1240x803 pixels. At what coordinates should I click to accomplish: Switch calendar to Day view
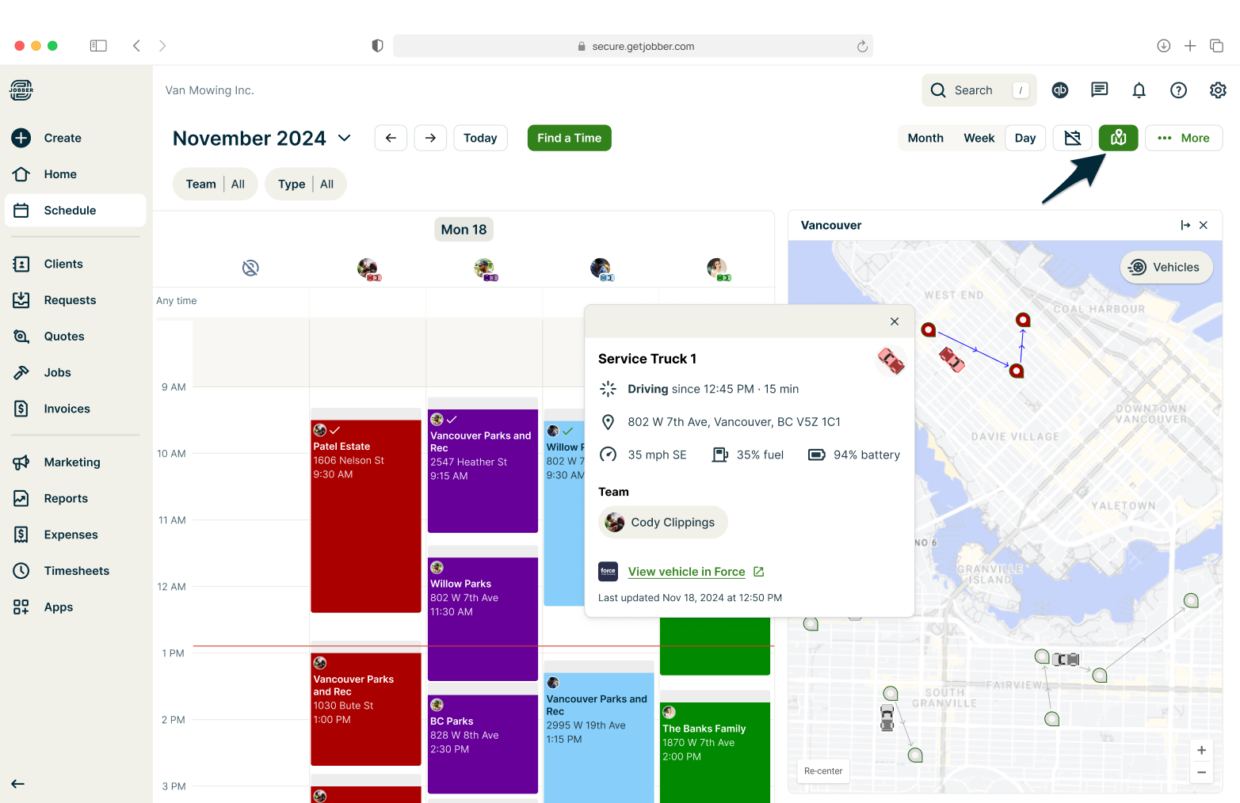click(x=1024, y=138)
